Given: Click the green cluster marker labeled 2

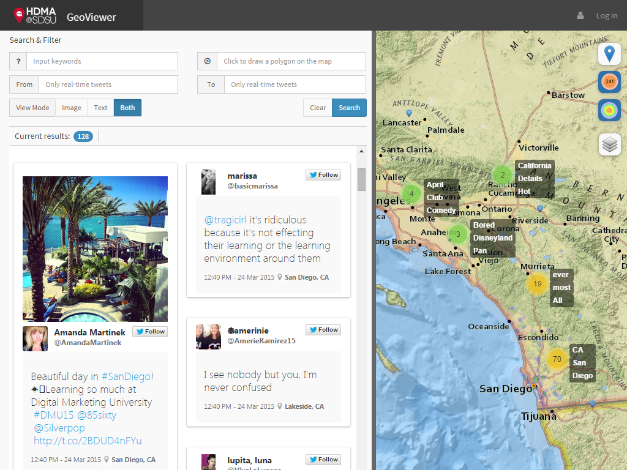Looking at the screenshot, I should pos(503,174).
